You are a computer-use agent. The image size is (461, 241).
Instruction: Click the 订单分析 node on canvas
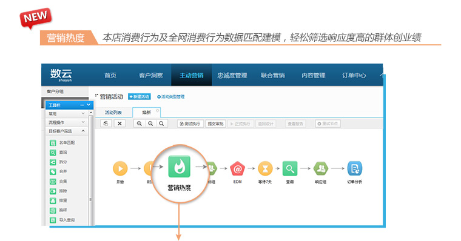point(355,168)
